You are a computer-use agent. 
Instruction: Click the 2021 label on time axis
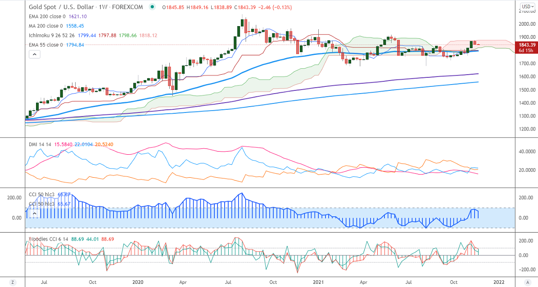tap(318, 282)
